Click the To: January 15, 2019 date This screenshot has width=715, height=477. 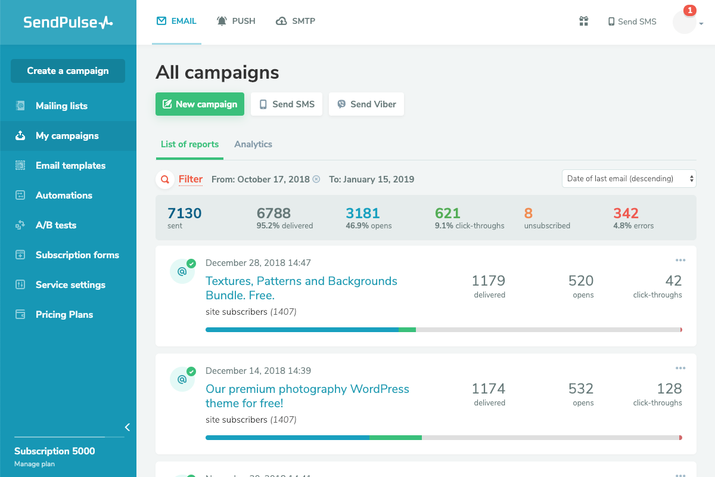tap(371, 179)
